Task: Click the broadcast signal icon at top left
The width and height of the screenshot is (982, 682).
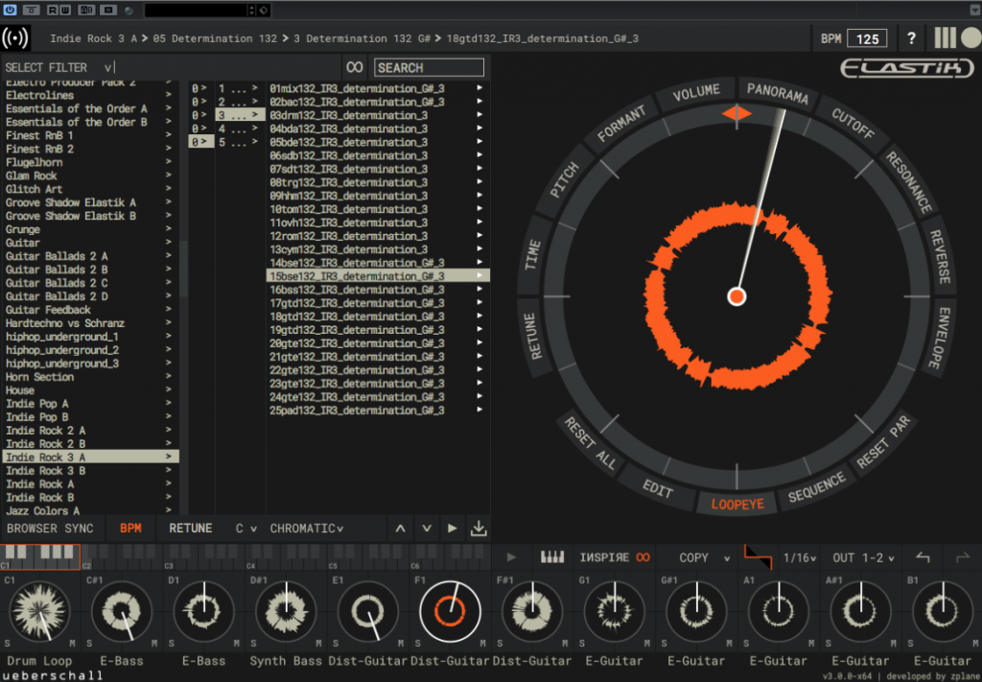Action: tap(16, 39)
